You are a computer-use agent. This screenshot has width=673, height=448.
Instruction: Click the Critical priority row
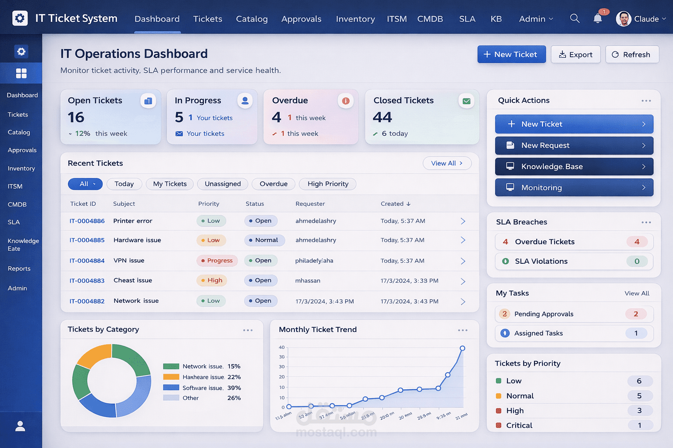574,425
